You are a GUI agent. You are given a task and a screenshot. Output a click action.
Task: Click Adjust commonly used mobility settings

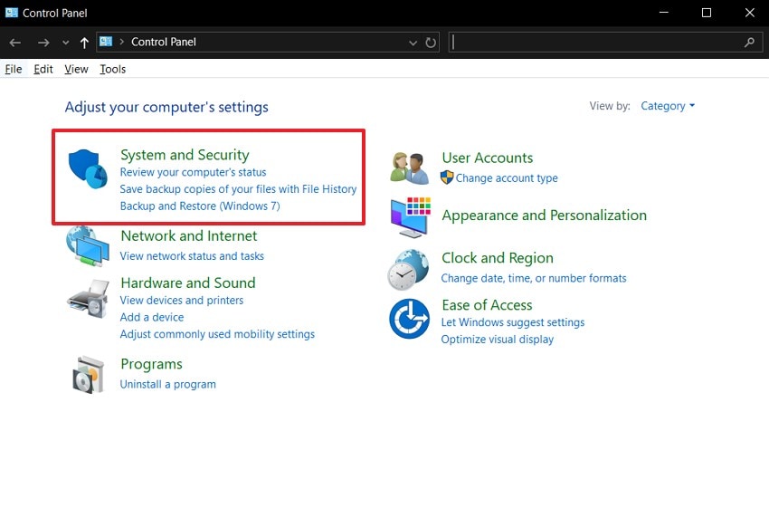point(217,334)
